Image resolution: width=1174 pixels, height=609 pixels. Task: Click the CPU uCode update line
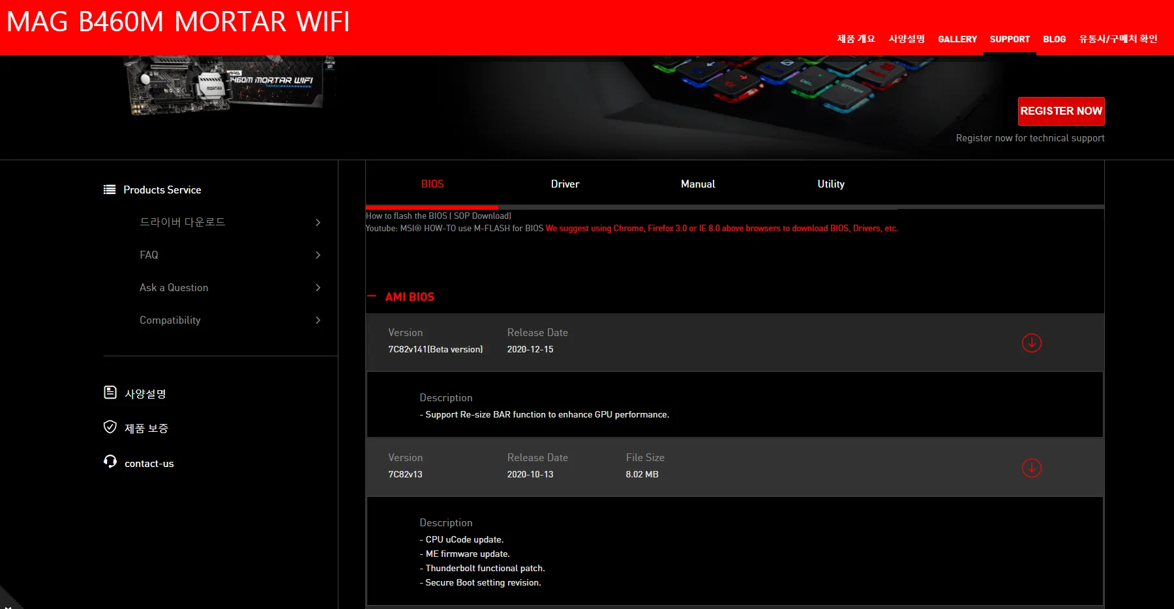(462, 539)
